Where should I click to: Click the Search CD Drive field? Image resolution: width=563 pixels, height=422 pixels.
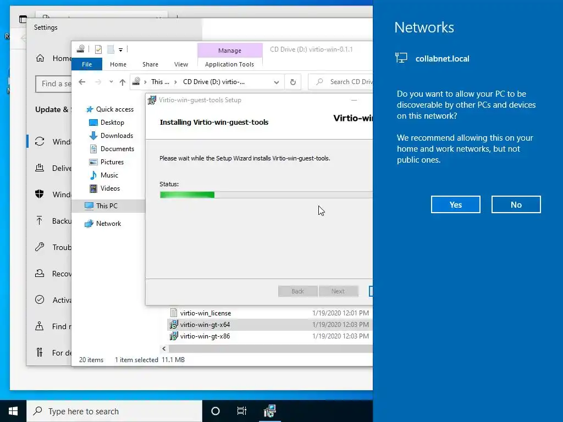click(341, 82)
